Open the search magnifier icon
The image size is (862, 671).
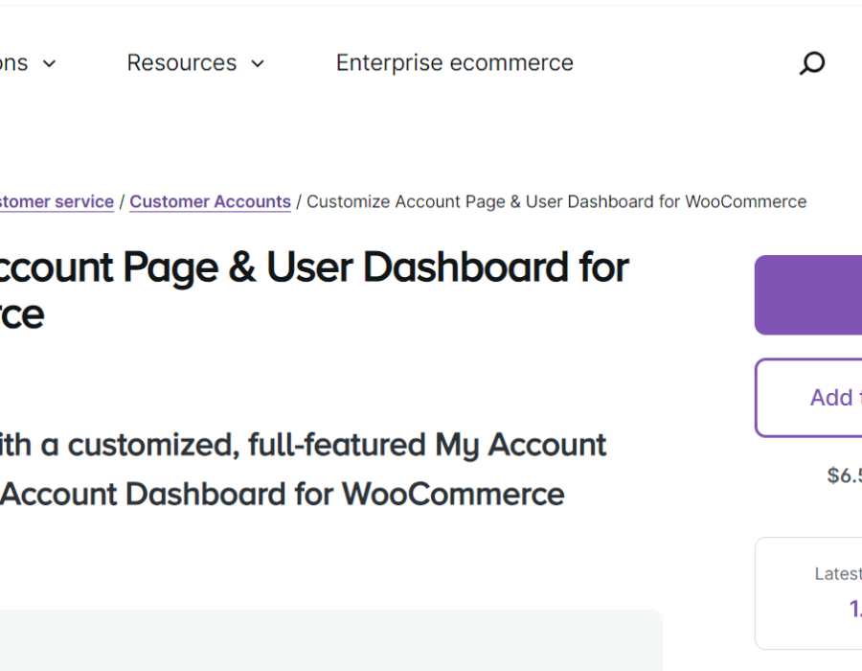tap(811, 63)
